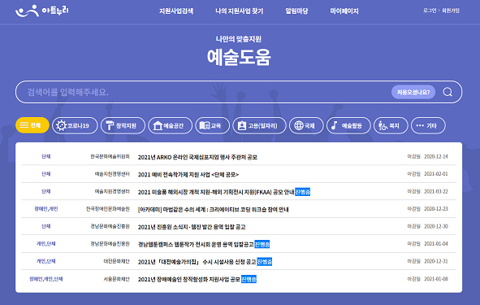Click the 아트누리 logo icon
480x305 pixels.
27,11
